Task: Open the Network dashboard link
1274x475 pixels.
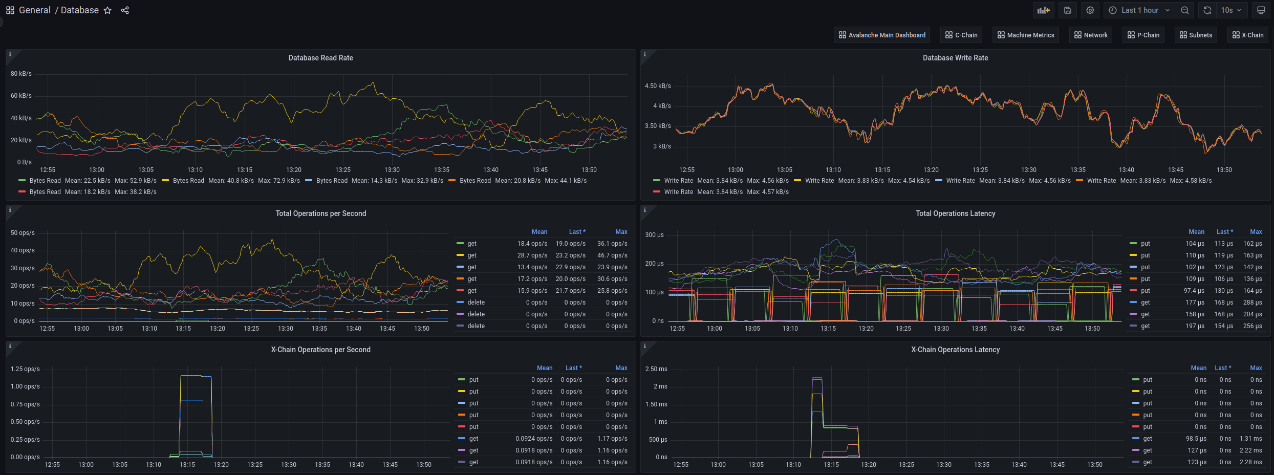Action: coord(1091,35)
